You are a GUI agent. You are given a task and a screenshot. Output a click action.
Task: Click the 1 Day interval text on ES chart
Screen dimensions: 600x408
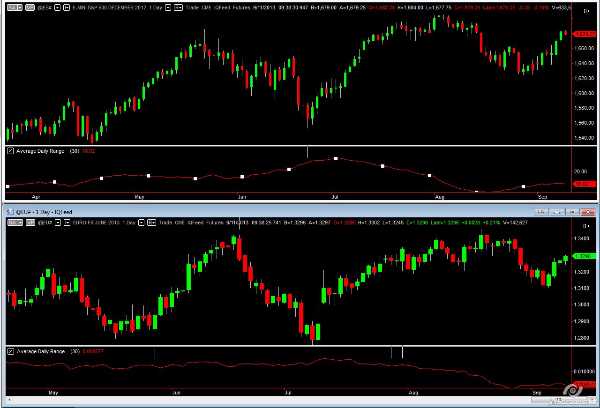tap(156, 7)
